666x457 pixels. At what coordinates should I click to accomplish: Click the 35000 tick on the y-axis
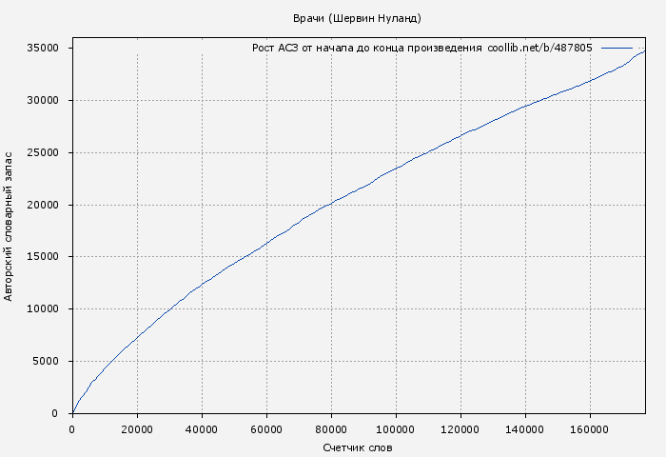43,48
